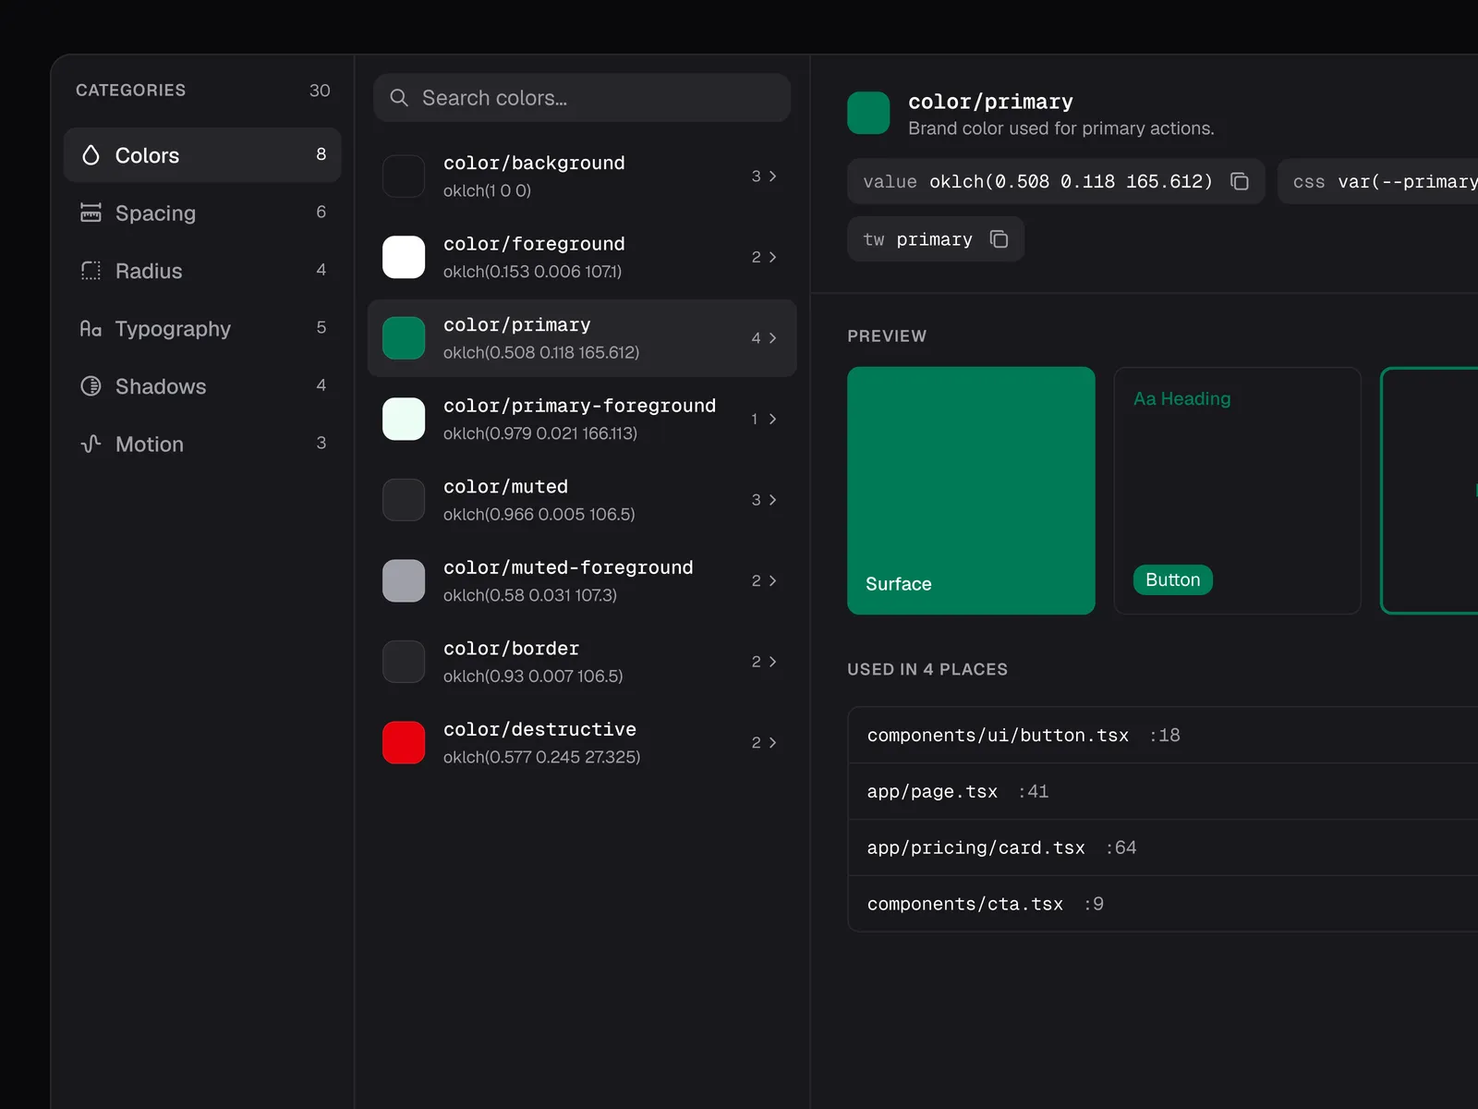
Task: Click oklch(0.153 0.006 107.1) value text
Action: [x=532, y=272]
